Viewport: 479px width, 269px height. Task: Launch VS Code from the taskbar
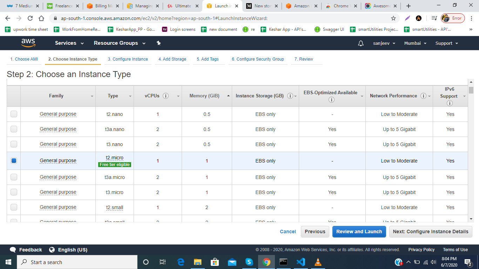click(x=301, y=262)
